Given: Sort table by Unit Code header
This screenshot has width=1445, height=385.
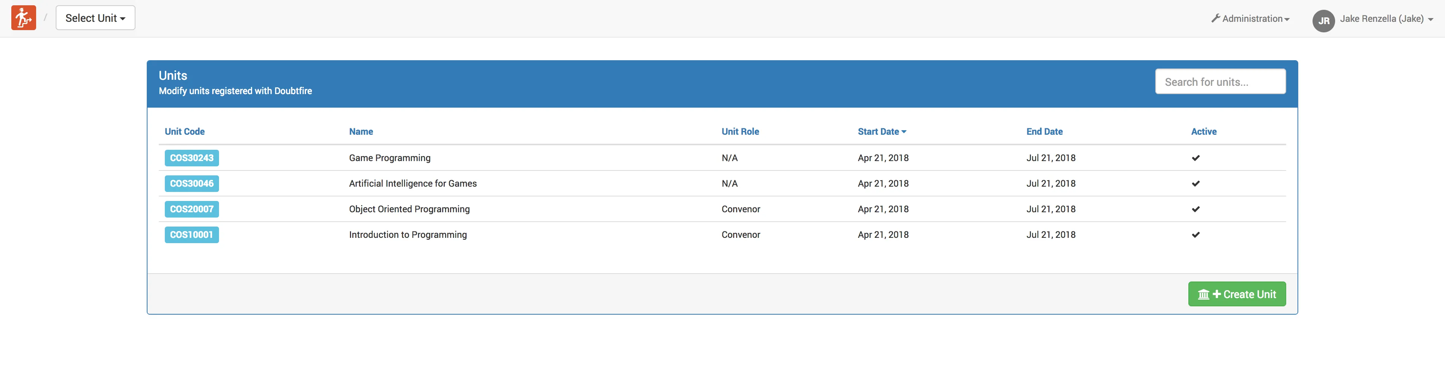Looking at the screenshot, I should (184, 131).
